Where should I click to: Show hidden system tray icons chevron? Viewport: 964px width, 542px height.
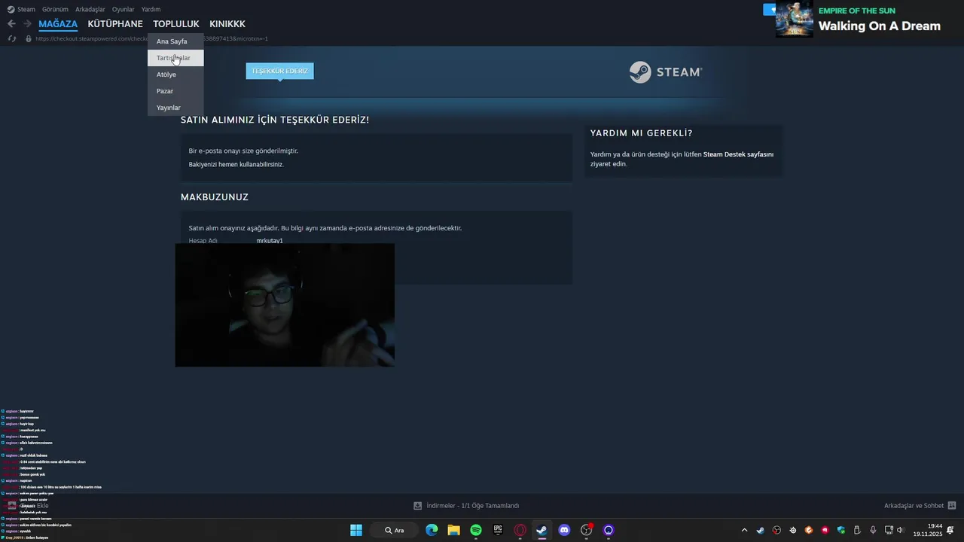click(x=744, y=530)
